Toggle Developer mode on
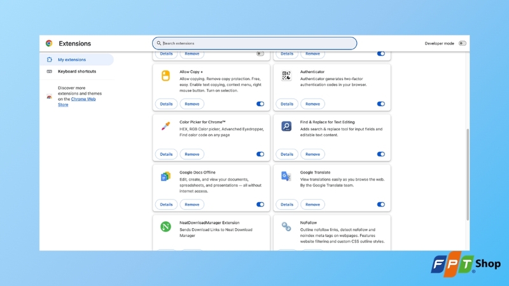 463,43
